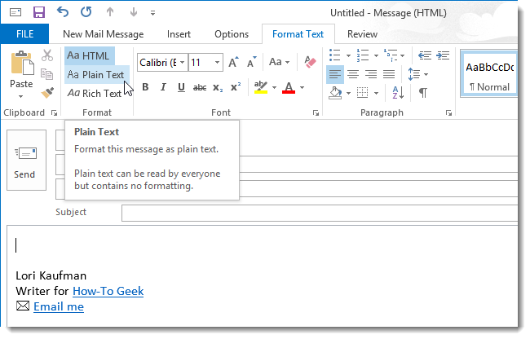Viewport: 530px width, 339px height.
Task: Toggle Strikethrough formatting
Action: point(200,87)
